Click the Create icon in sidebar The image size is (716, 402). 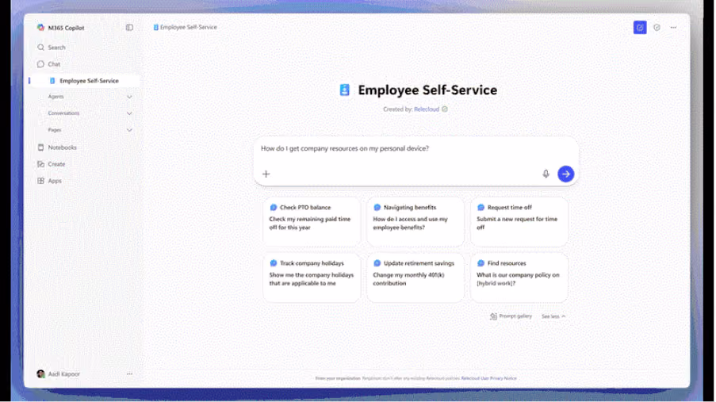pyautogui.click(x=40, y=164)
